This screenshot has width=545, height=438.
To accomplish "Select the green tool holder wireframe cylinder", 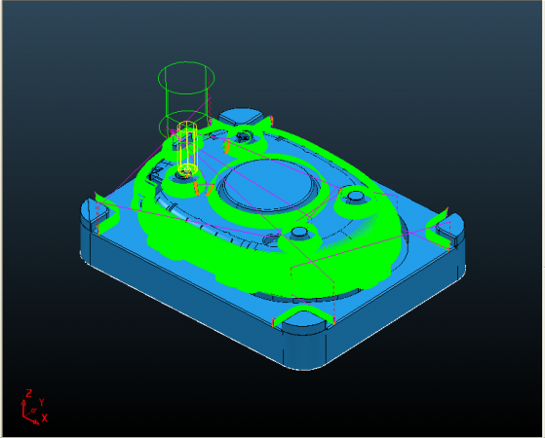I will coord(186,99).
